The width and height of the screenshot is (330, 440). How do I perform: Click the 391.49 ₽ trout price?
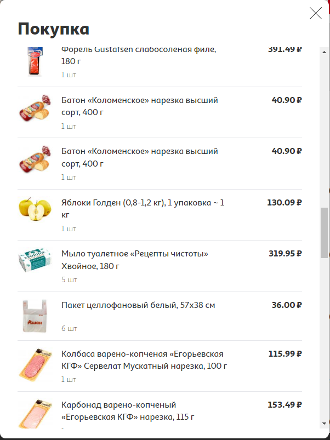(x=285, y=49)
